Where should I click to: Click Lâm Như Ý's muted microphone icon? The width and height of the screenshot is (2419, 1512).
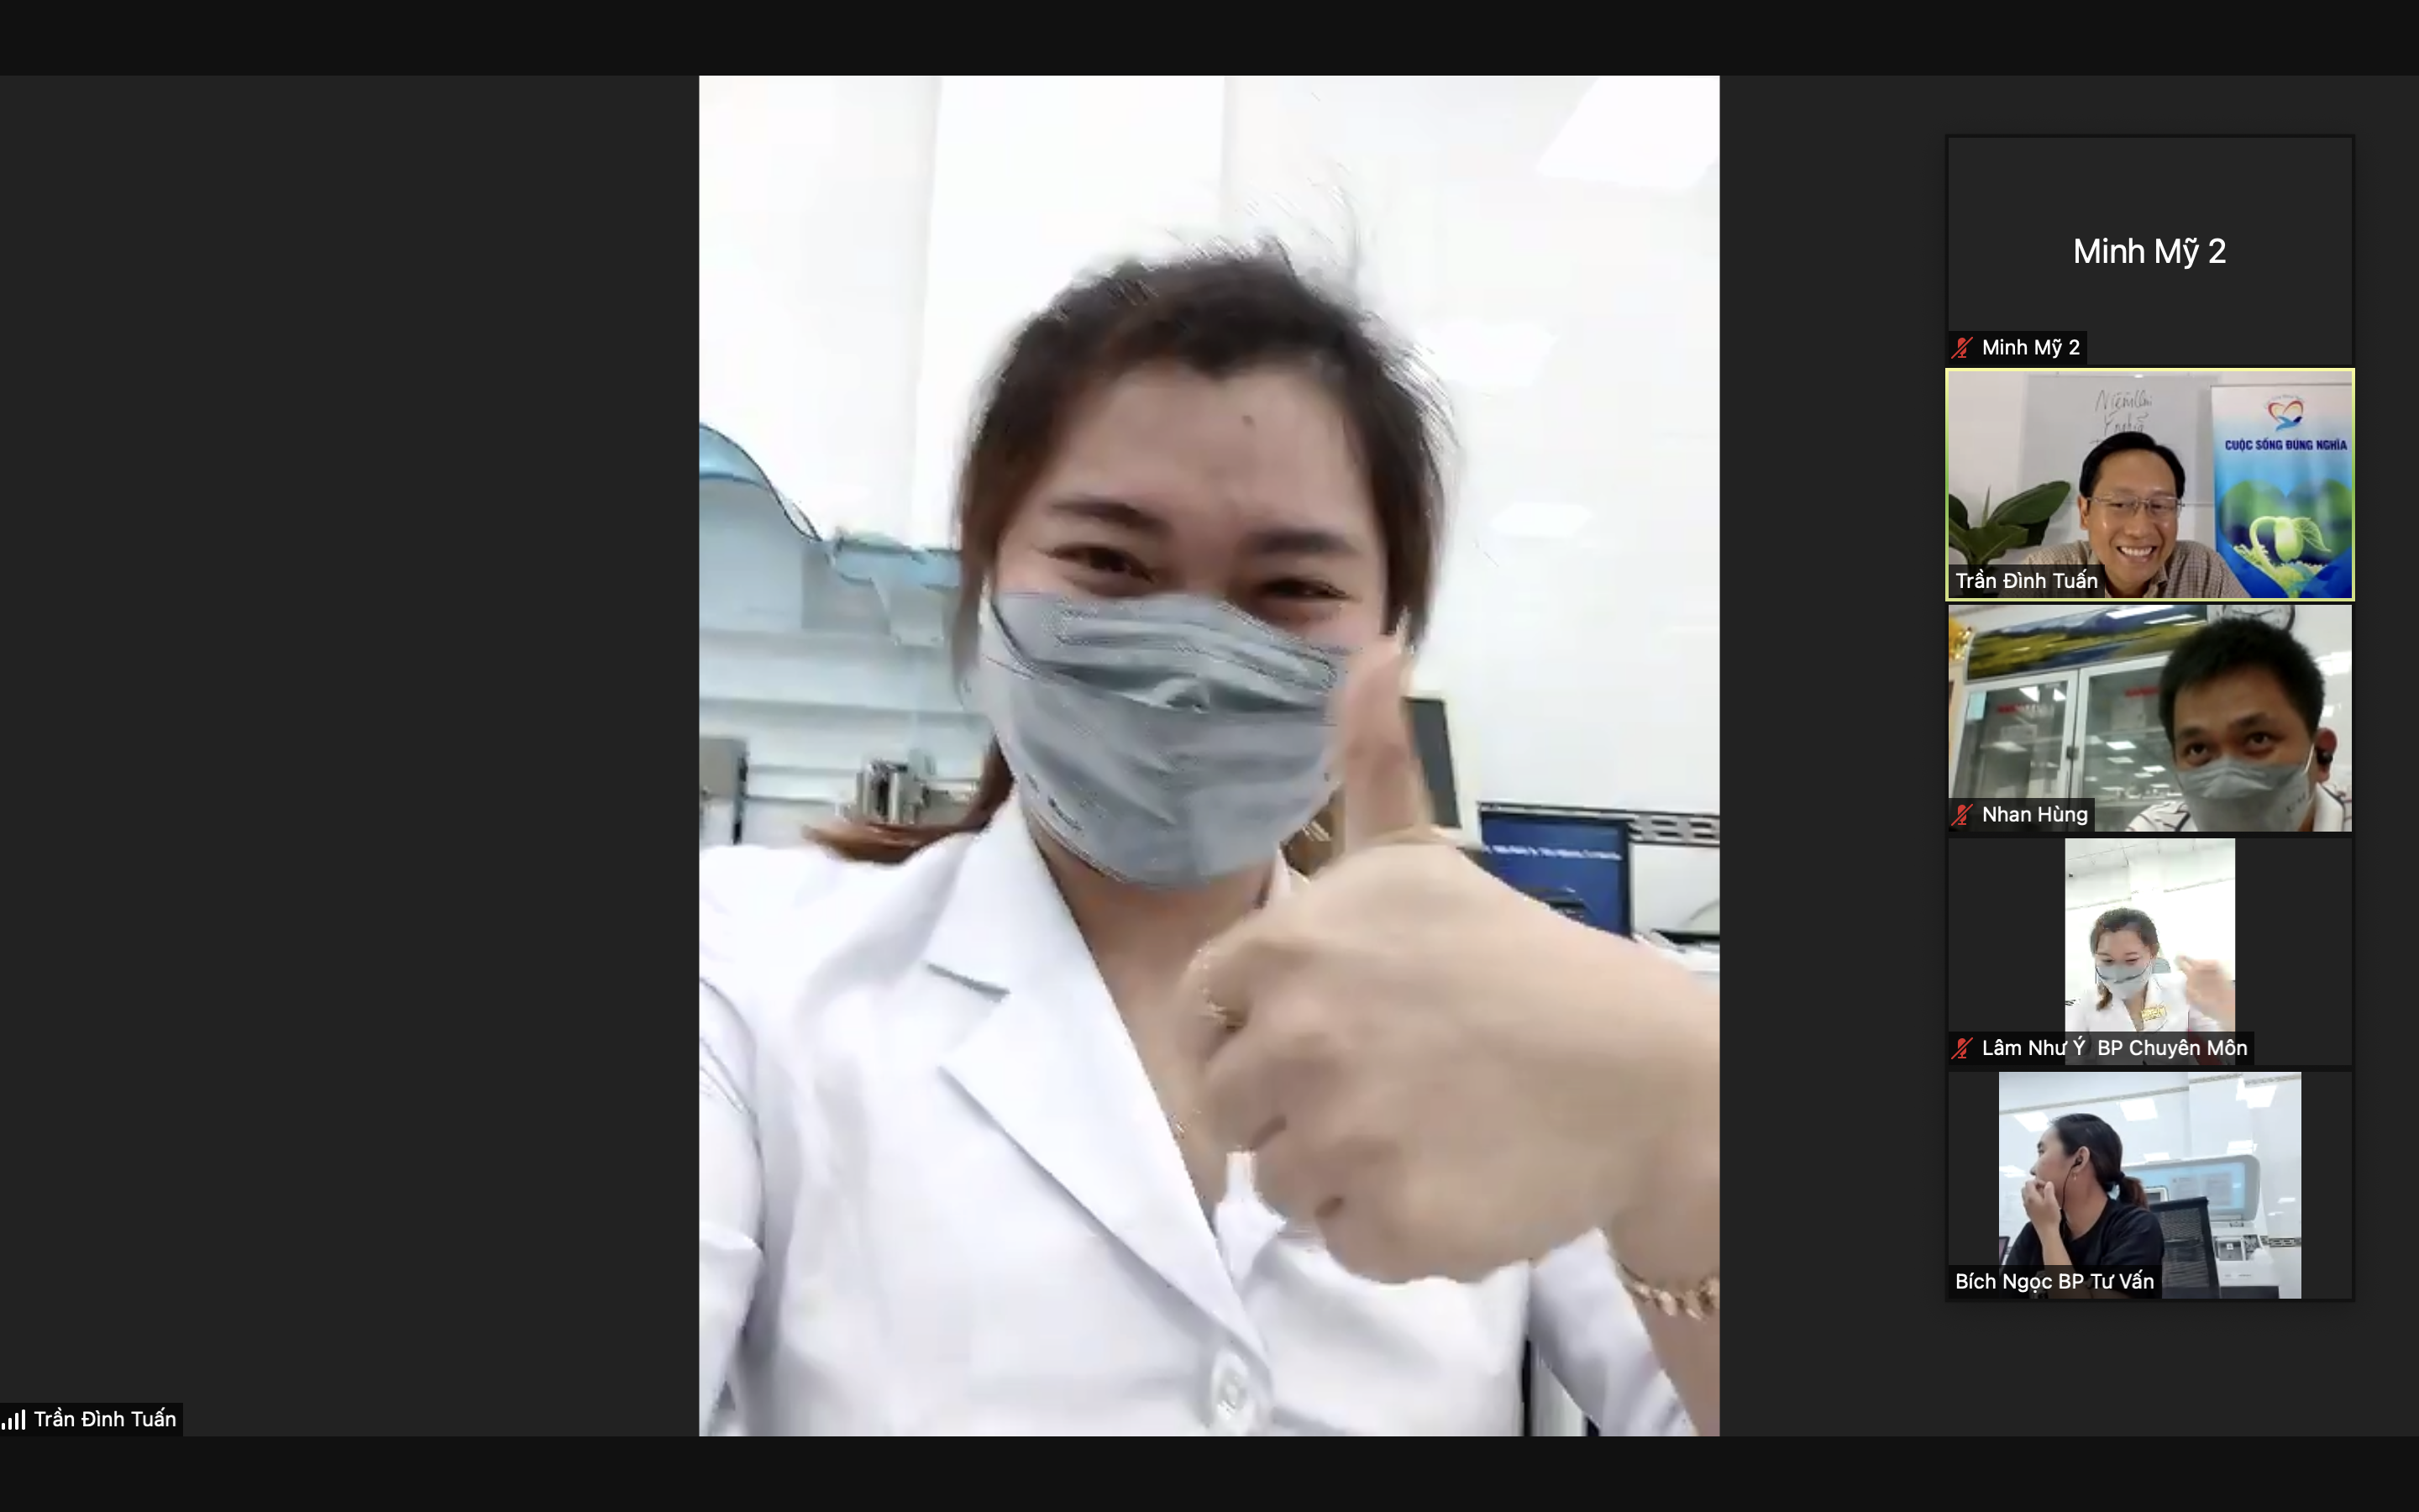coord(1962,1048)
